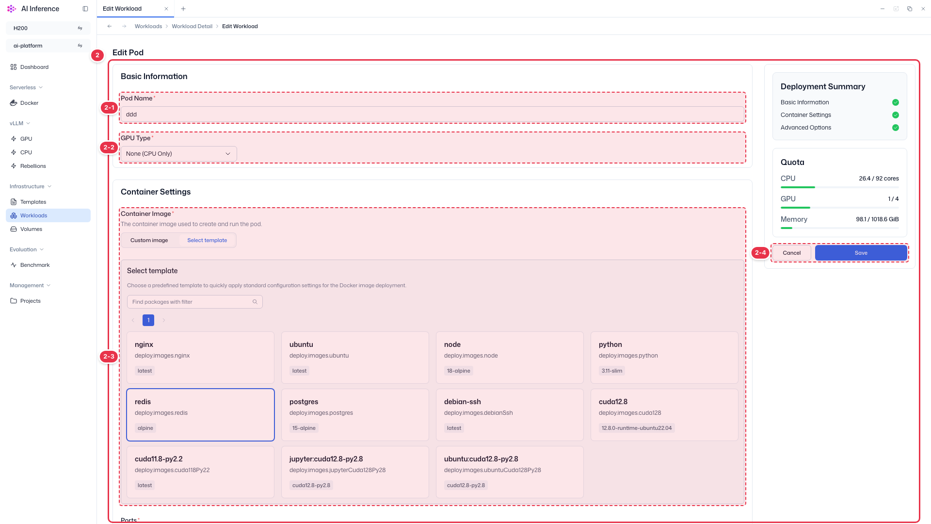Viewport: 931px width, 524px height.
Task: Select the python template card
Action: click(664, 358)
